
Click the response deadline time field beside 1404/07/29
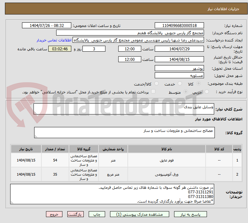point(130,49)
